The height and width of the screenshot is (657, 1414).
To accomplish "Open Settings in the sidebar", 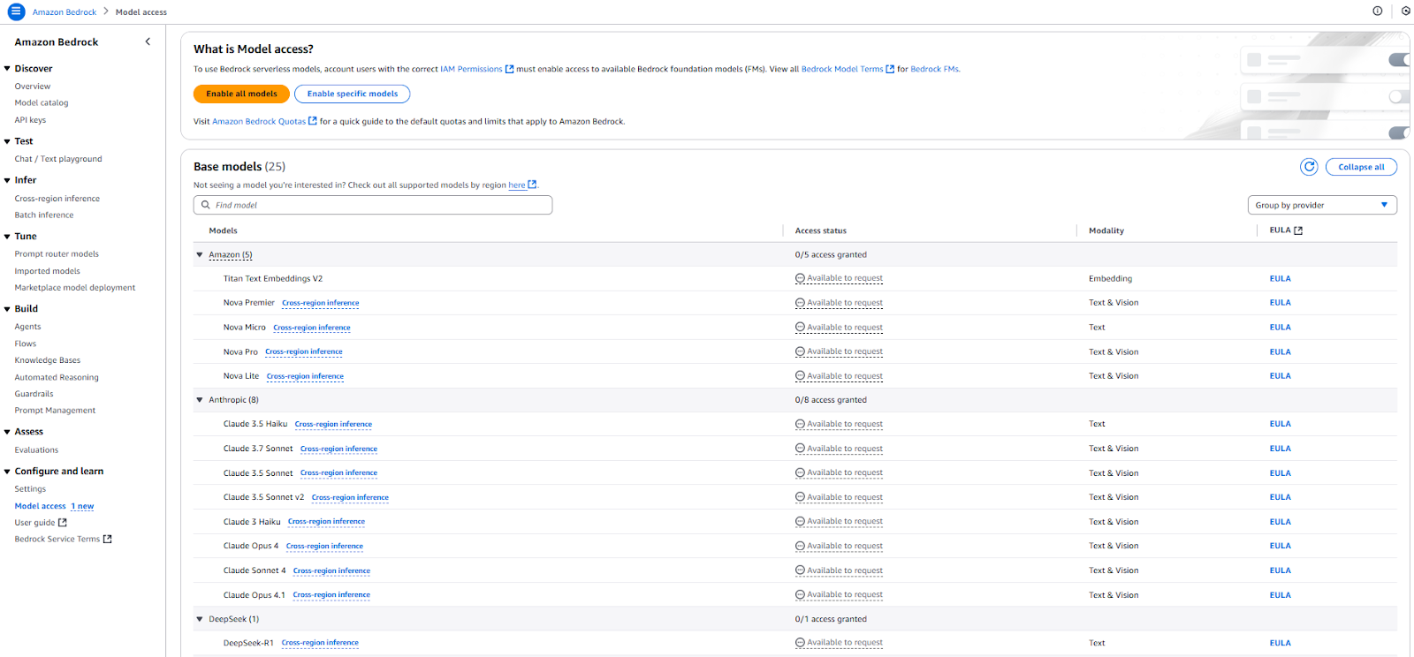I will 30,489.
